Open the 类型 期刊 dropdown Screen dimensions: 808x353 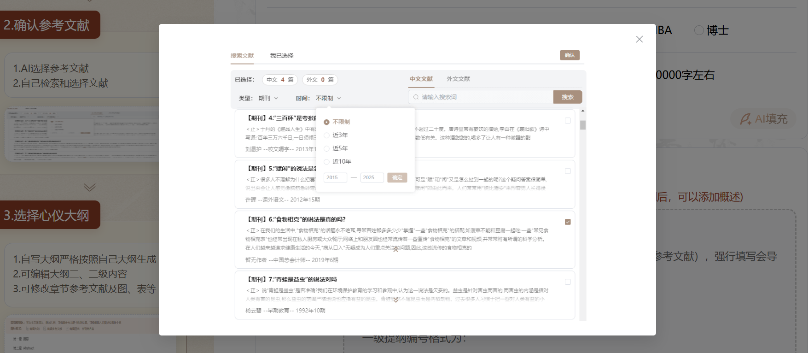[268, 98]
